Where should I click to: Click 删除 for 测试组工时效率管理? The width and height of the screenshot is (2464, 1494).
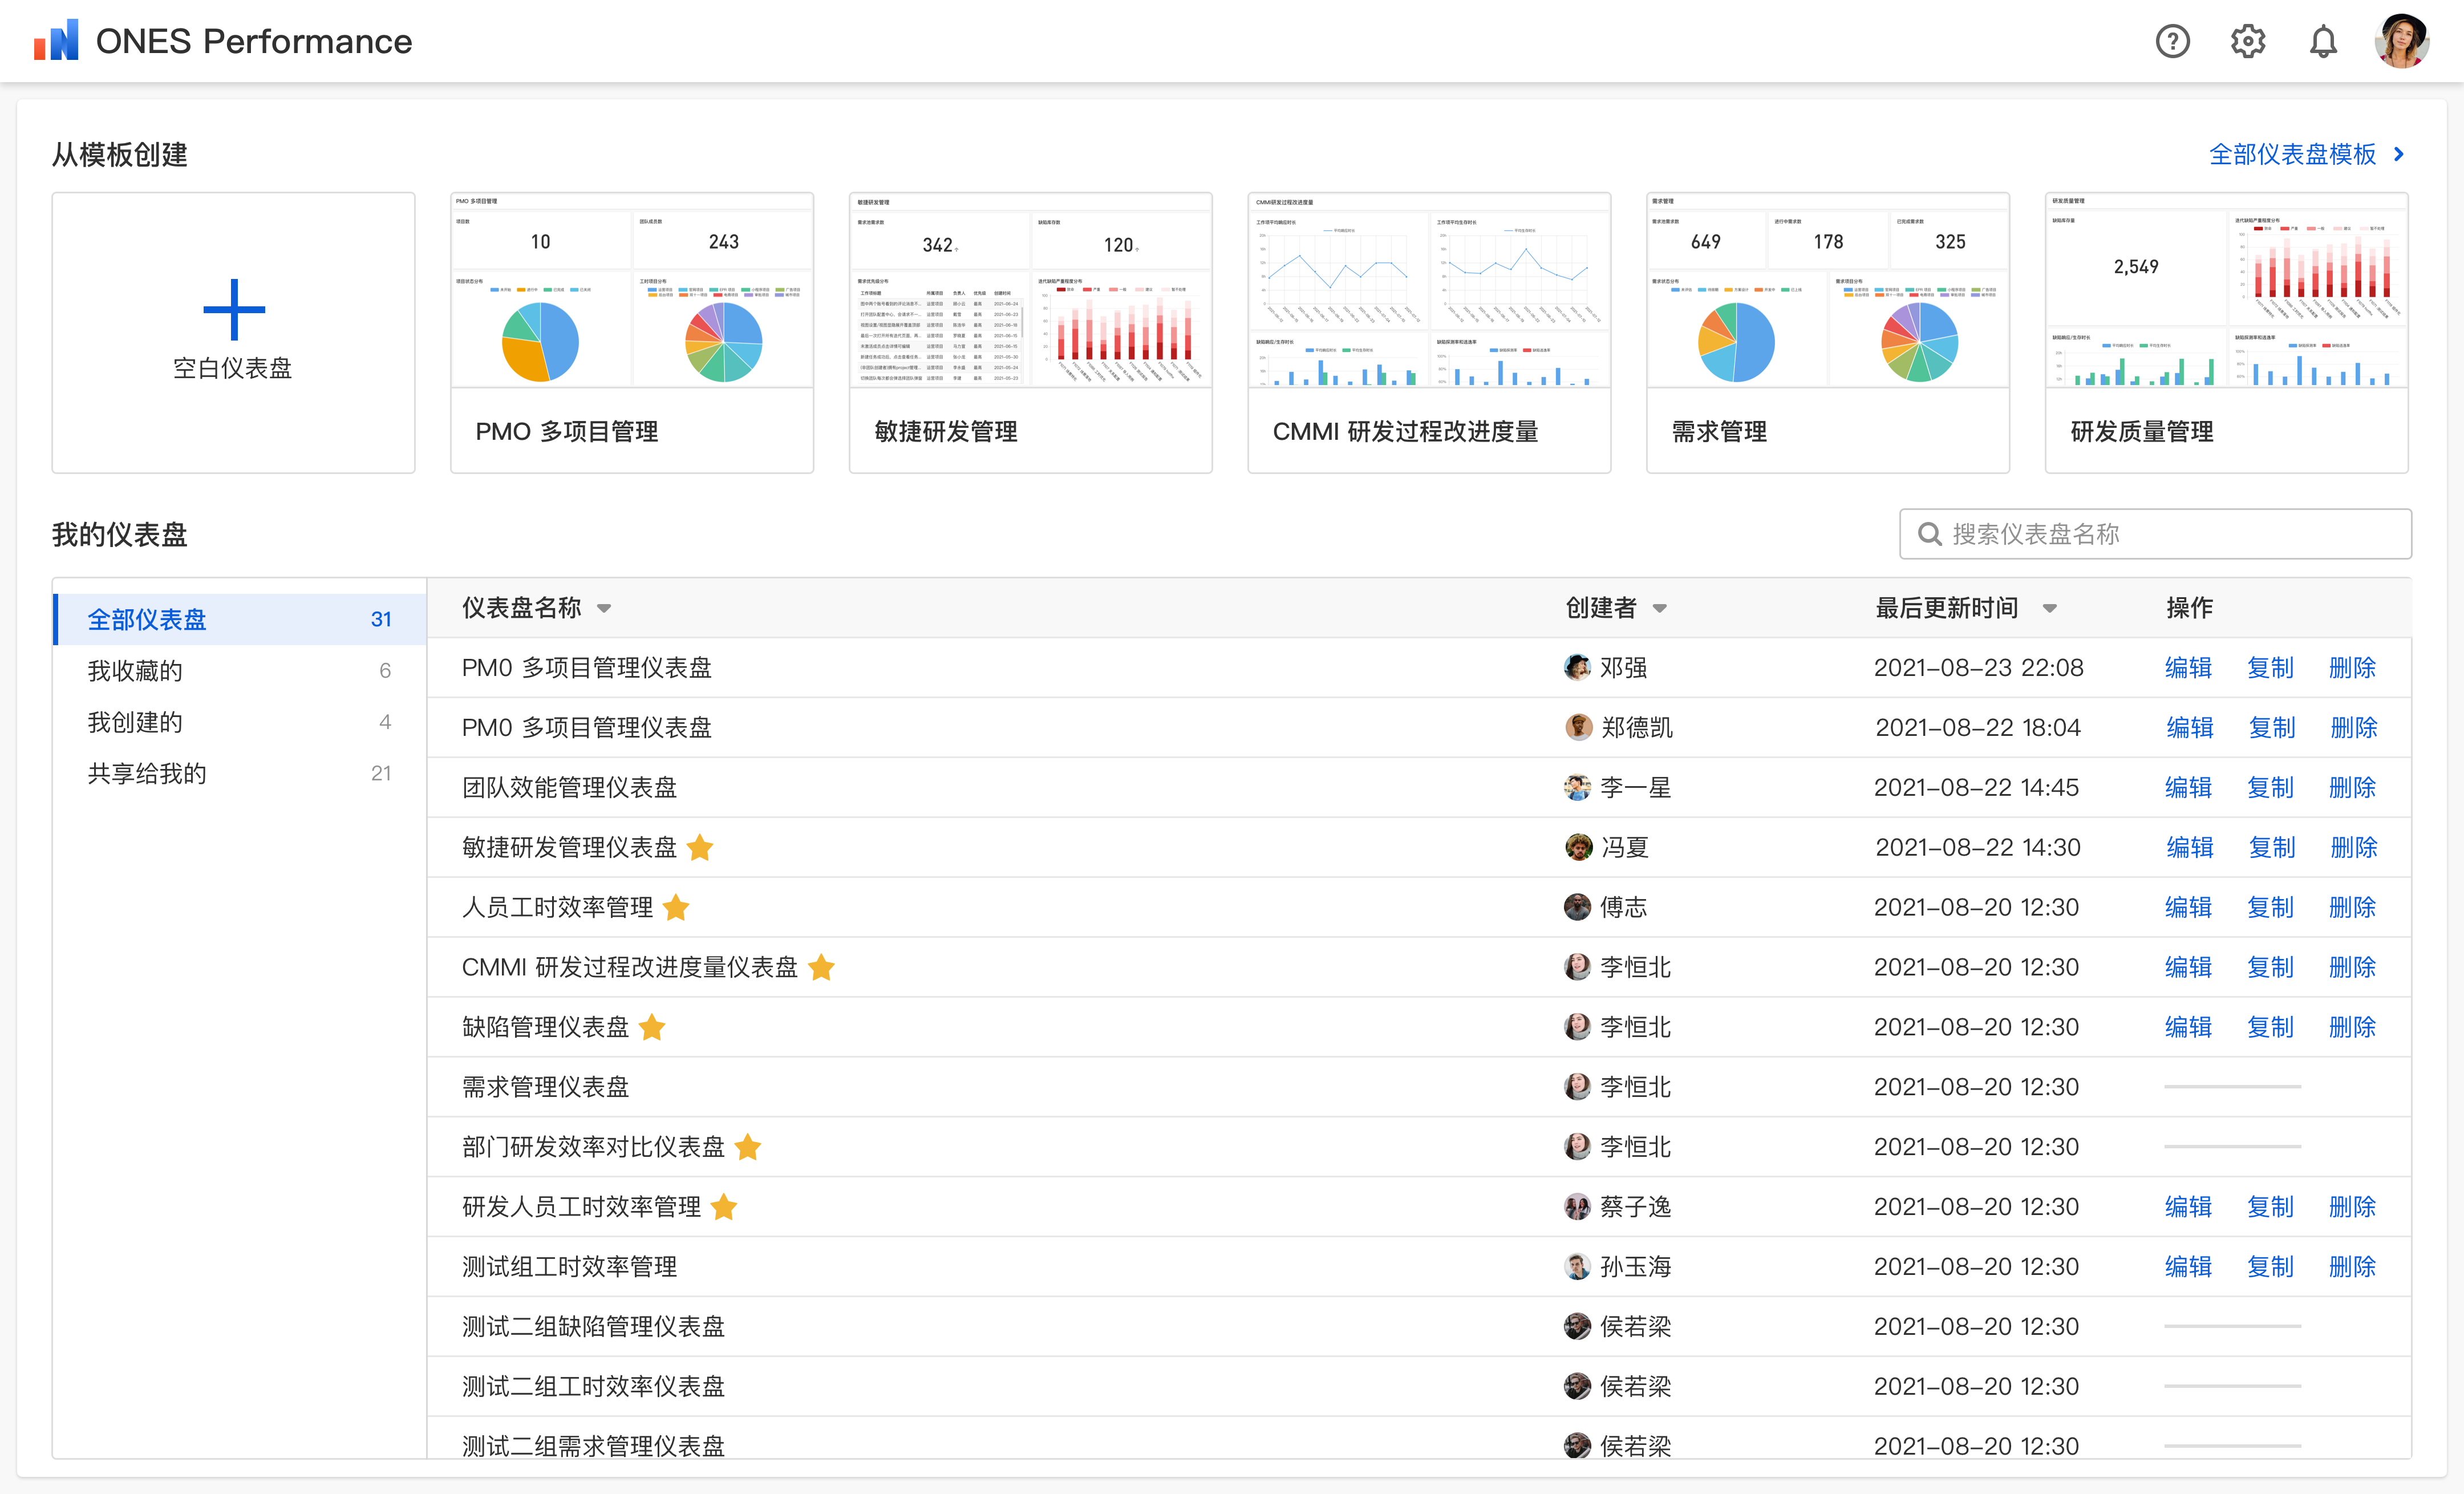(x=2352, y=1267)
